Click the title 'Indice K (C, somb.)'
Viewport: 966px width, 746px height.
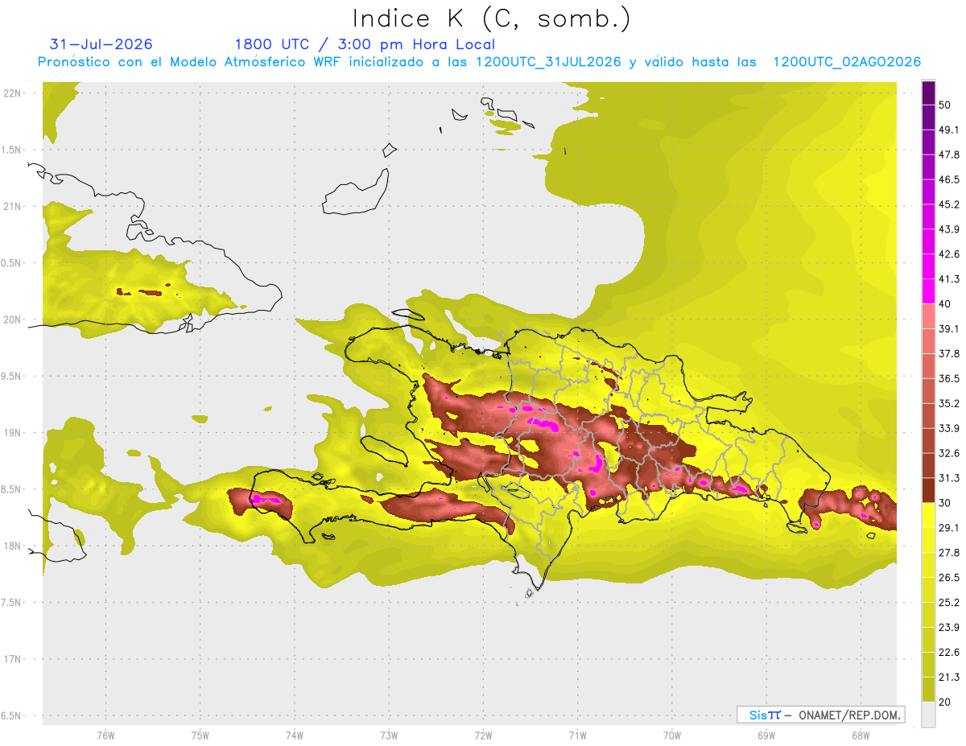[x=492, y=19]
